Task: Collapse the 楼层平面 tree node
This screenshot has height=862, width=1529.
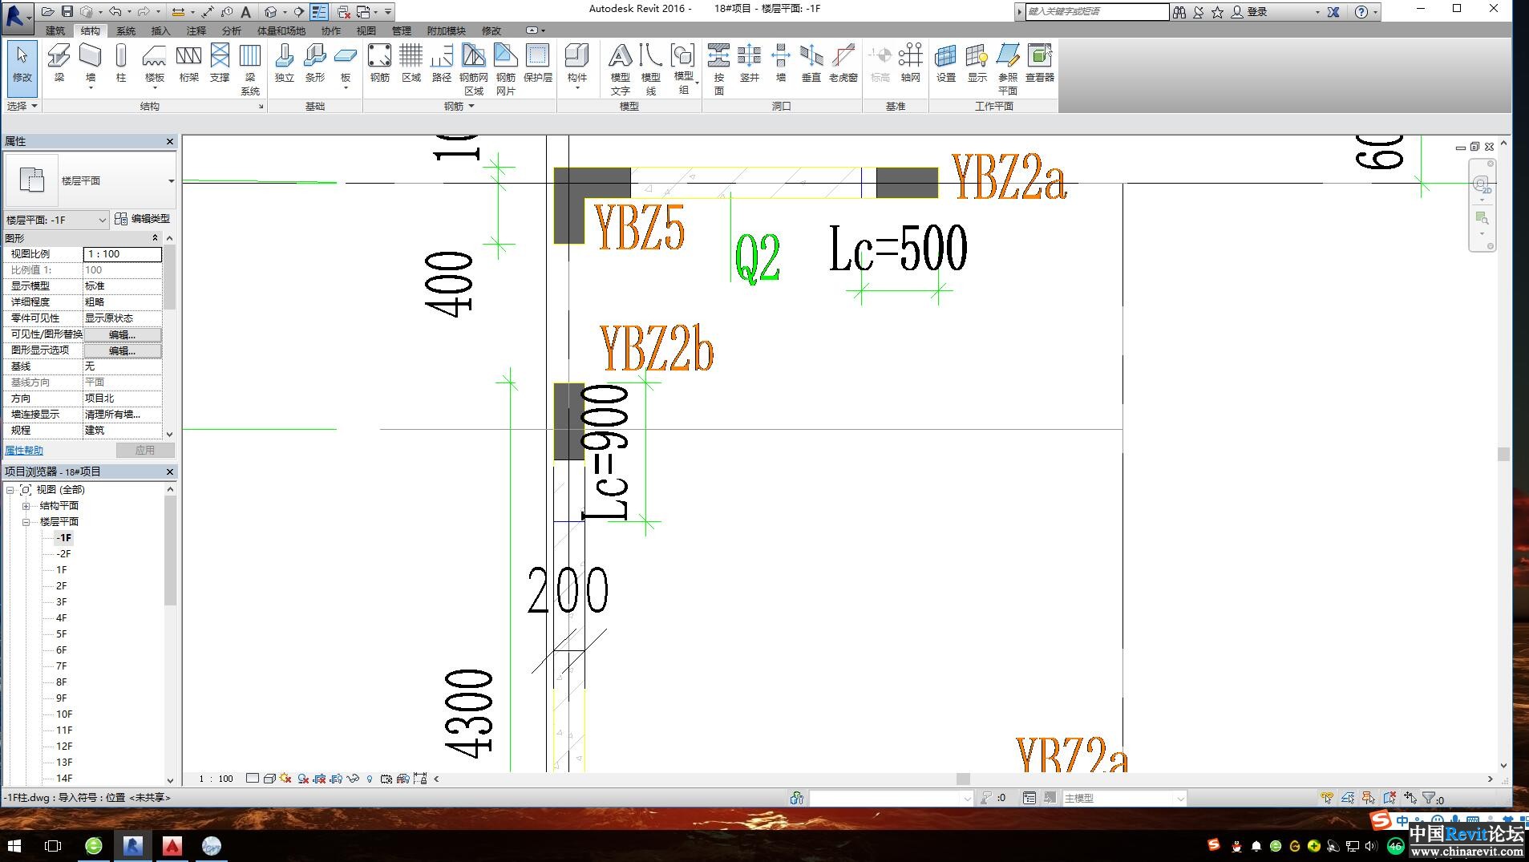Action: [x=26, y=522]
